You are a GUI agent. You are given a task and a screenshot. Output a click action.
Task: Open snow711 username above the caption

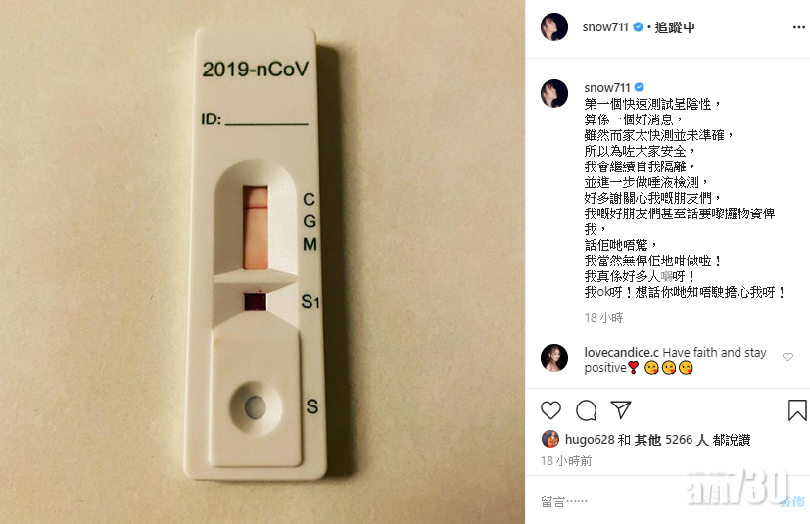[x=607, y=87]
